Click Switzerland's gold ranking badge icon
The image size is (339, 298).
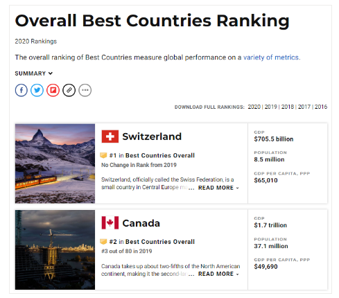pos(103,155)
